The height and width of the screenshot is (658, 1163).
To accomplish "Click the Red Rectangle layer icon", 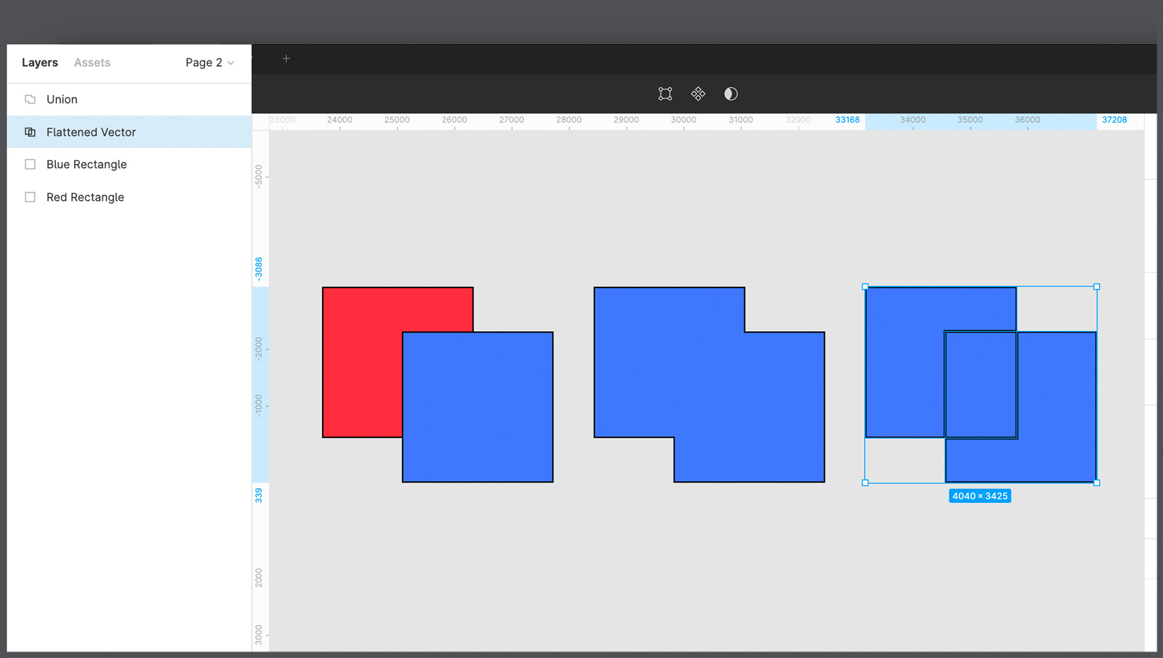I will click(30, 197).
